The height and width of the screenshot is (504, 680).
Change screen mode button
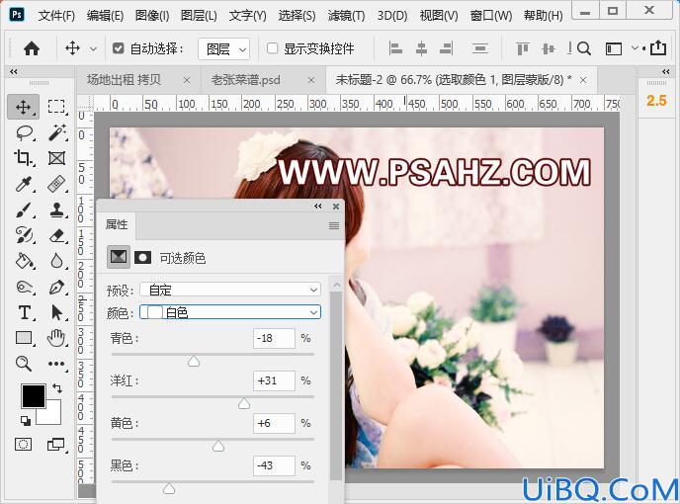[56, 444]
